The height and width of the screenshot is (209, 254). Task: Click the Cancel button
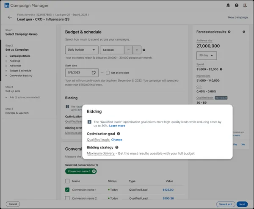tap(13, 204)
